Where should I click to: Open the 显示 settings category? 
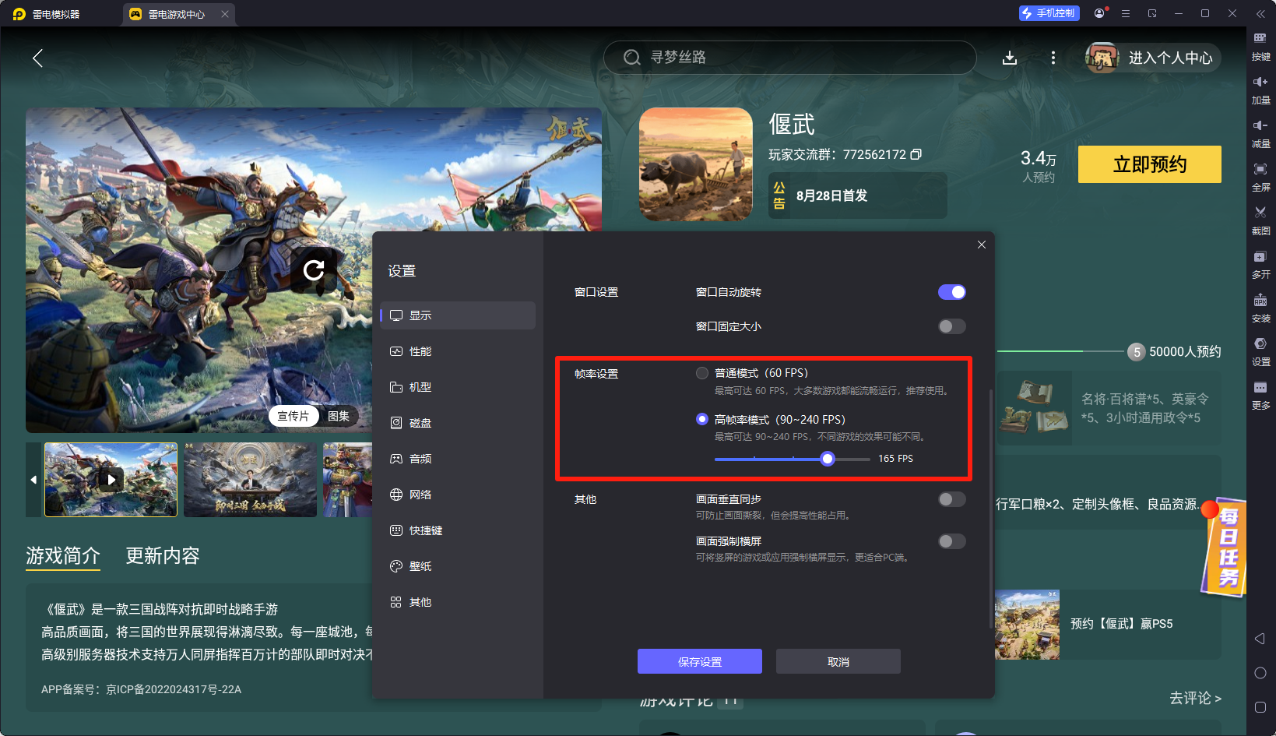pyautogui.click(x=458, y=315)
